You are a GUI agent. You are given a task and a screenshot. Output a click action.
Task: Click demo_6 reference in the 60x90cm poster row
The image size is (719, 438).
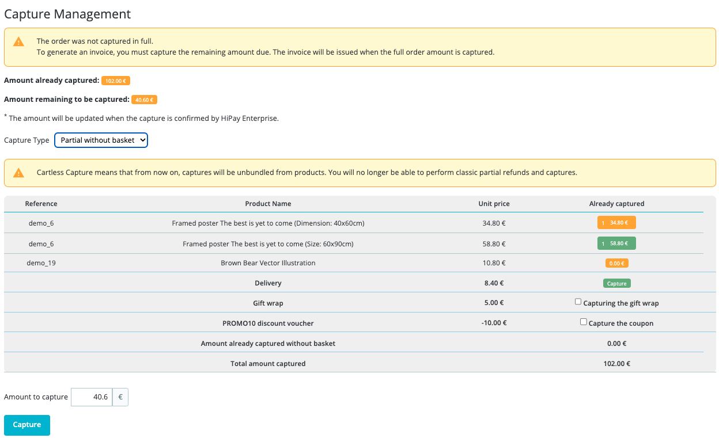tap(41, 244)
